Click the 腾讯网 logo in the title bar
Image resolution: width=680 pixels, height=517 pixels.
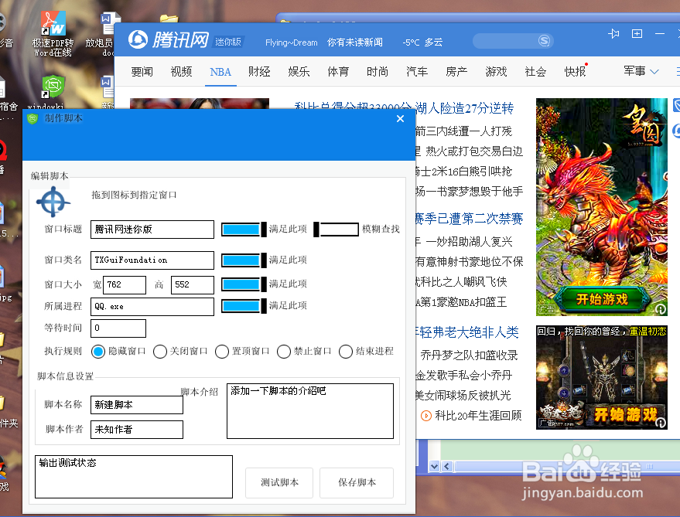click(x=155, y=40)
